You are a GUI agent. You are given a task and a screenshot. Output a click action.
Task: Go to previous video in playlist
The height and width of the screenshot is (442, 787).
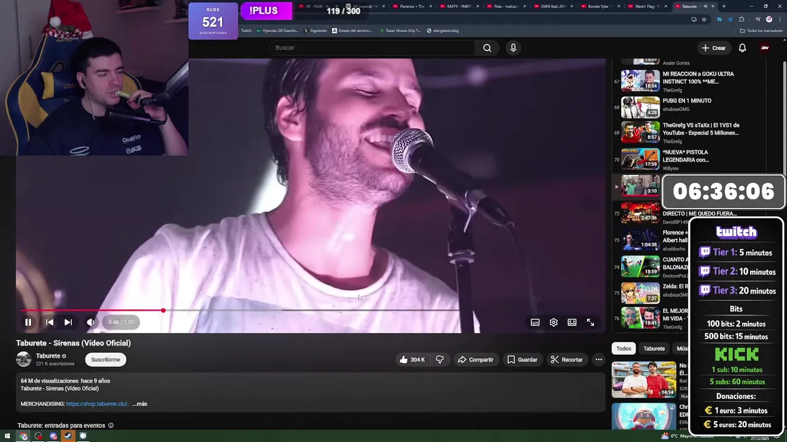(50, 322)
